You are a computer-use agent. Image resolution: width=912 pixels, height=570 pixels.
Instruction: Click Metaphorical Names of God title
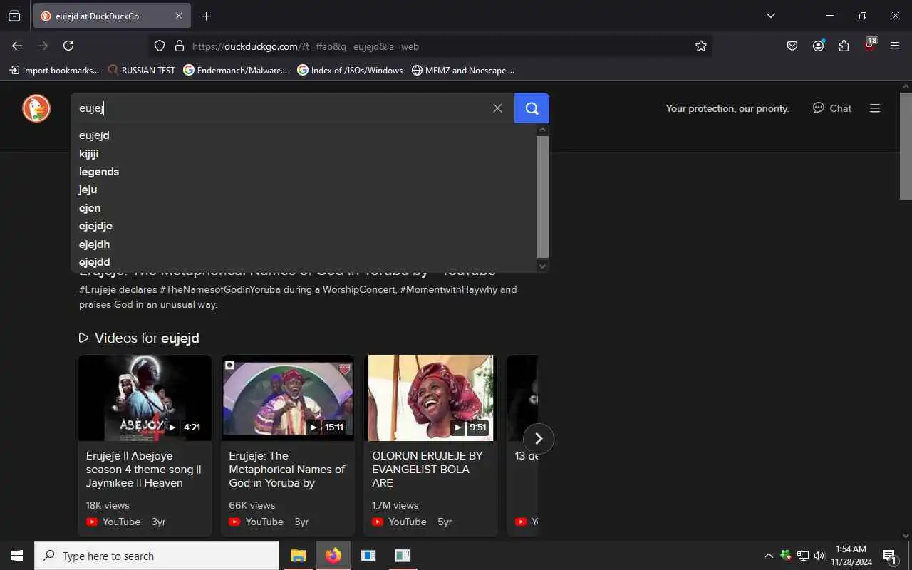coord(286,469)
